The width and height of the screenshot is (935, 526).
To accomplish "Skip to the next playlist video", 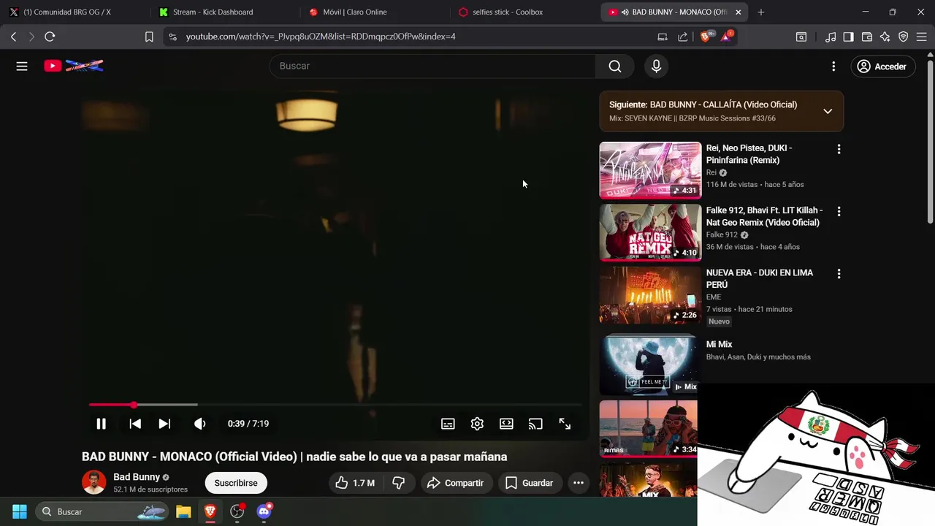I will pyautogui.click(x=164, y=424).
